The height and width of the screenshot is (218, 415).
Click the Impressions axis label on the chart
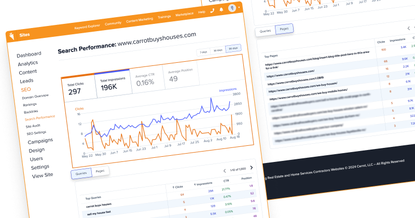click(x=228, y=90)
